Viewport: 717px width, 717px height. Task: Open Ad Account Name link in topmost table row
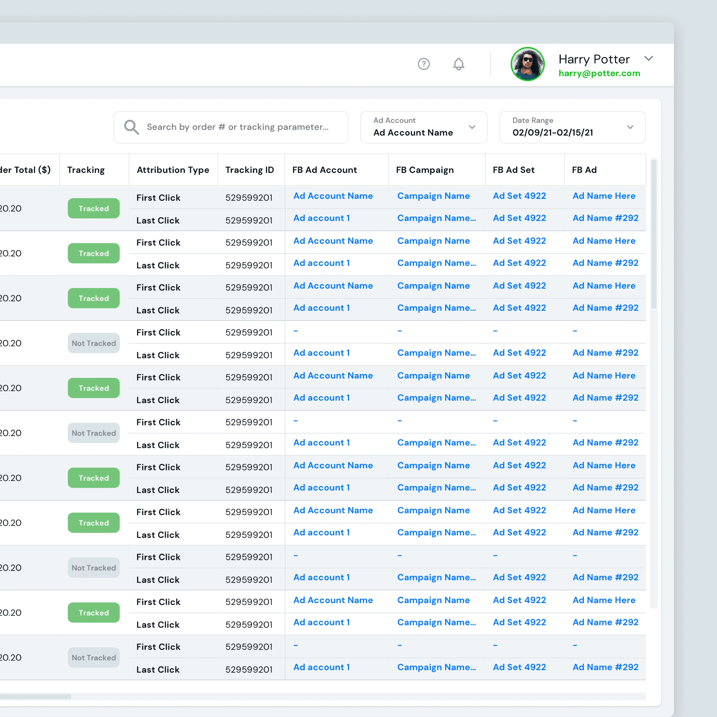point(333,196)
